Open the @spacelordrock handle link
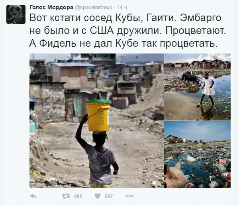This screenshot has width=239, height=206. (x=94, y=7)
